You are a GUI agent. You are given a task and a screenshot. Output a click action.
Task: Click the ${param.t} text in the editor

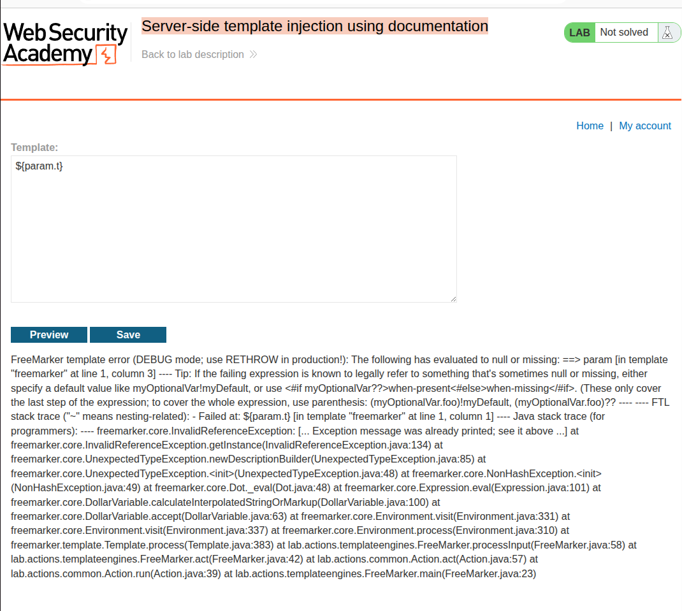click(39, 166)
